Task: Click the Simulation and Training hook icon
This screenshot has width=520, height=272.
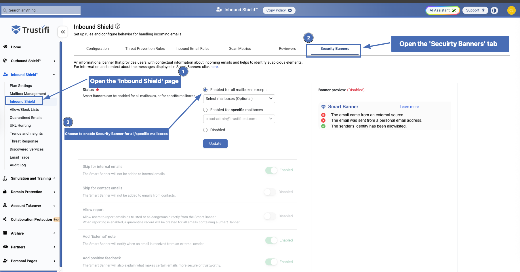Action: (5, 178)
